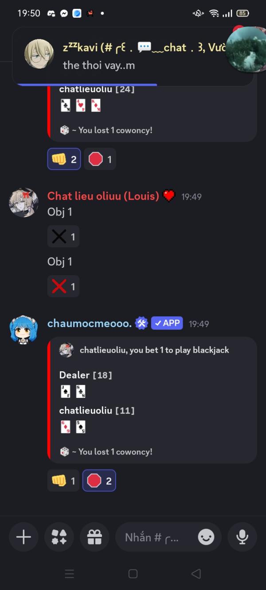
Task: Tap the Android back navigation button
Action: click(x=196, y=574)
